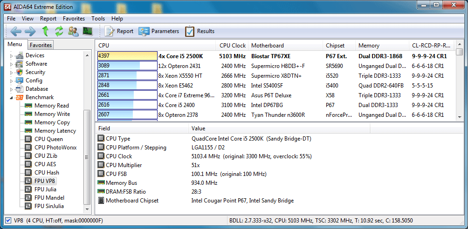Click the Software tree icon
468x229 pixels.
tap(20, 64)
